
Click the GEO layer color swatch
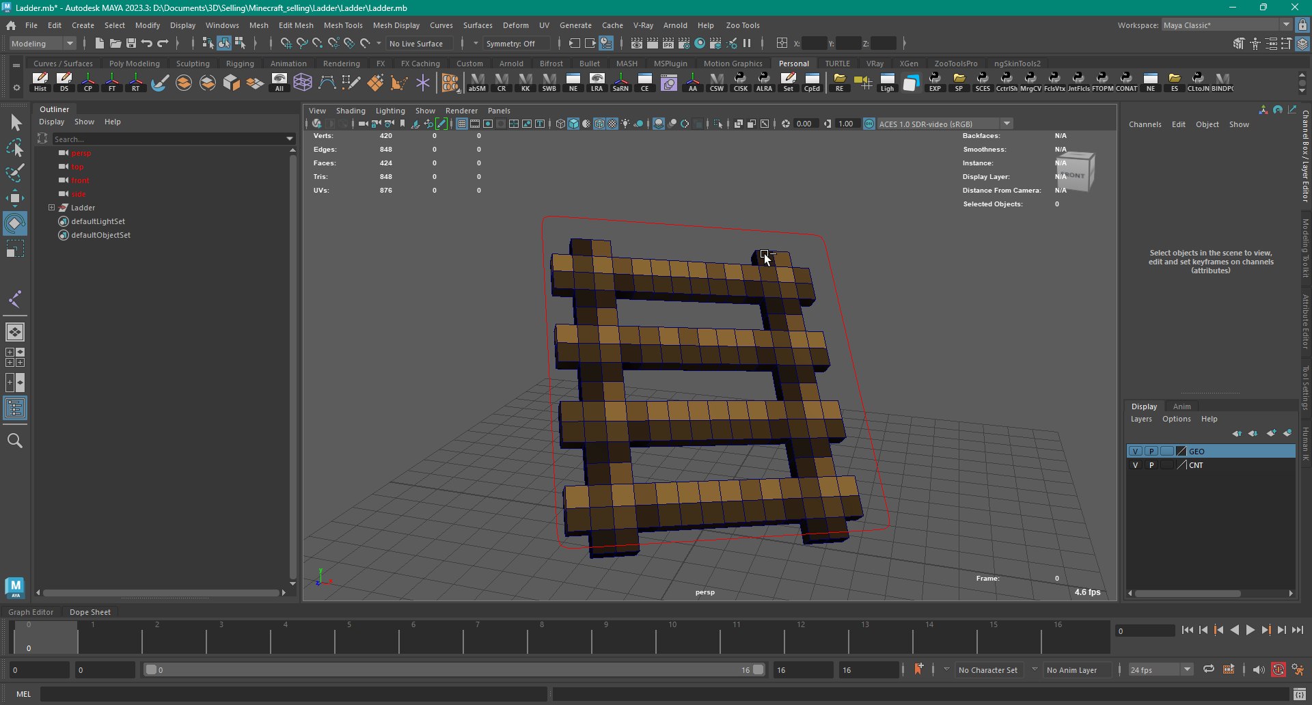tap(1181, 451)
